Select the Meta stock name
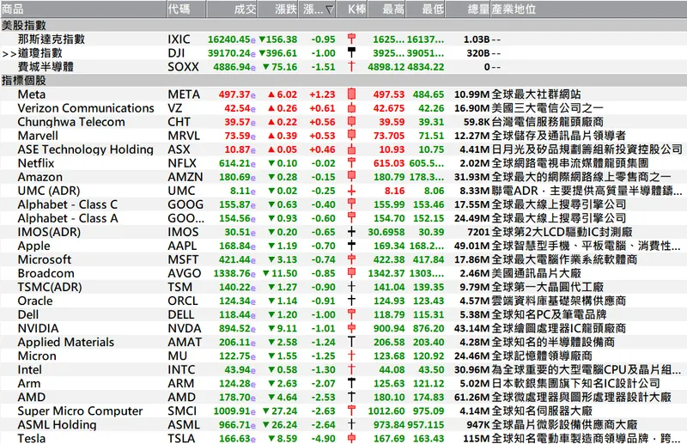 click(x=32, y=94)
